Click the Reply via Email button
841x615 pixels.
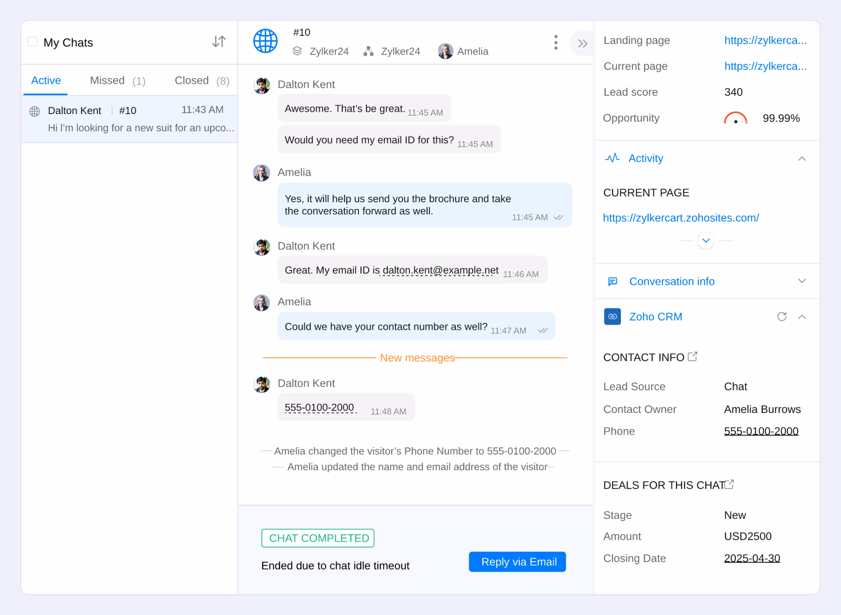coord(517,562)
